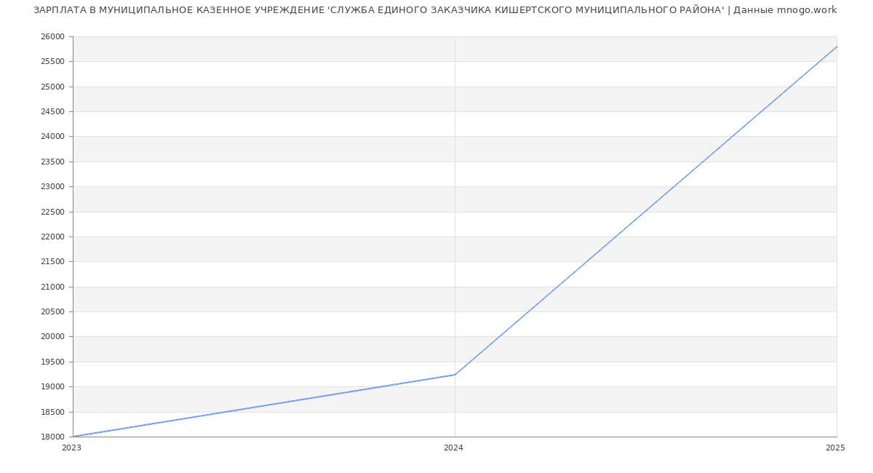The height and width of the screenshot is (473, 873).
Task: Click the 23000 y-axis label
Action: click(x=53, y=187)
